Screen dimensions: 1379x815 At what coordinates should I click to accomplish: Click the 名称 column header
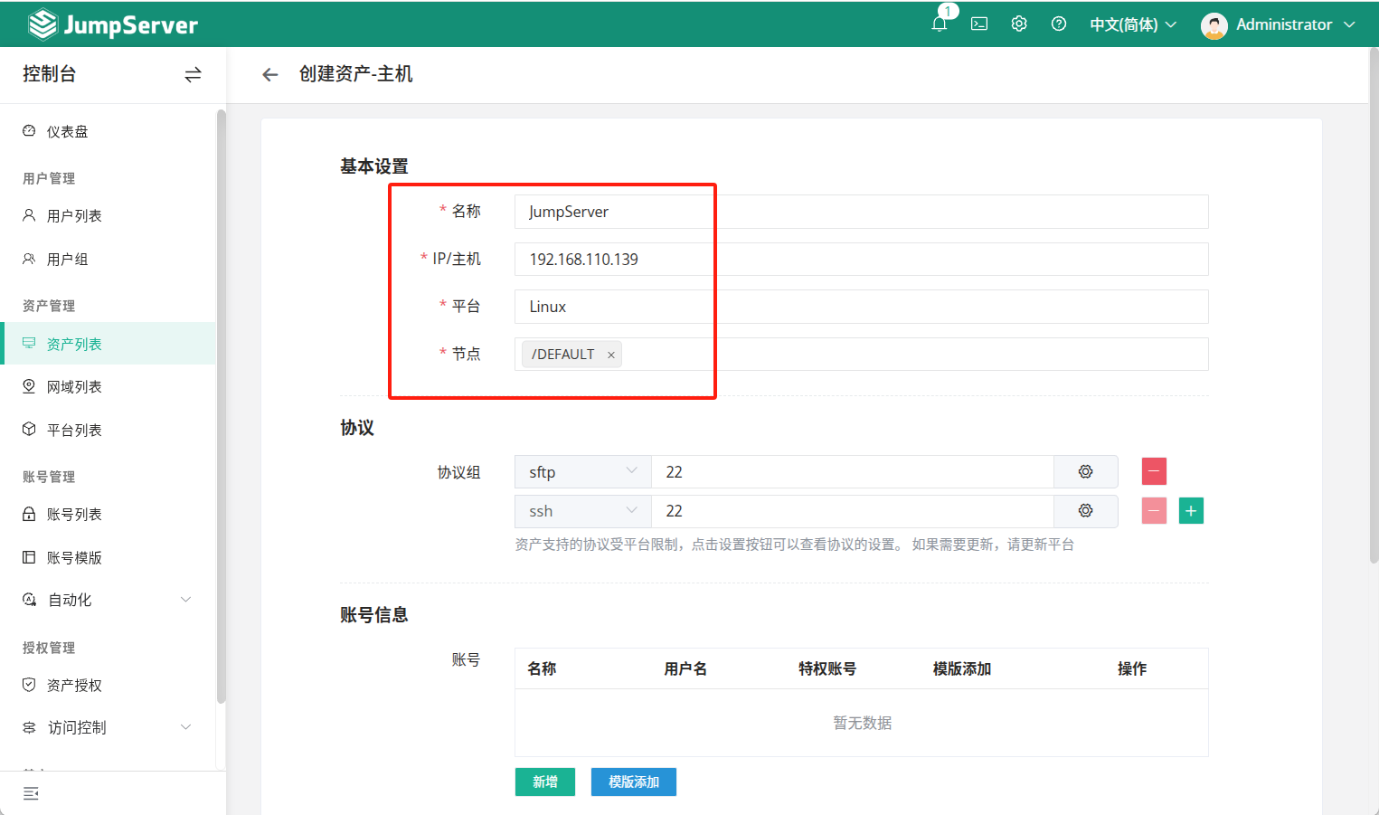tap(542, 668)
